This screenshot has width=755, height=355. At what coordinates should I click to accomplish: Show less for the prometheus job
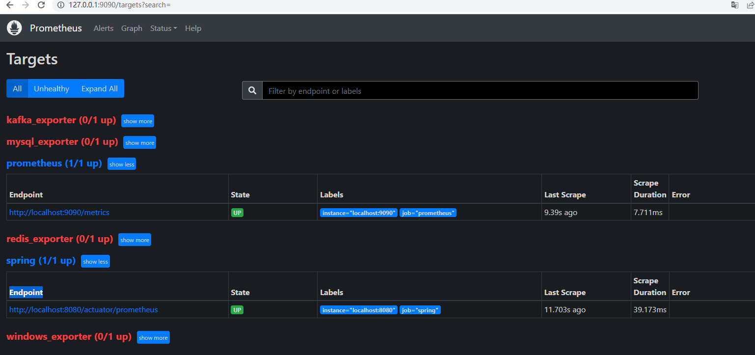coord(122,164)
